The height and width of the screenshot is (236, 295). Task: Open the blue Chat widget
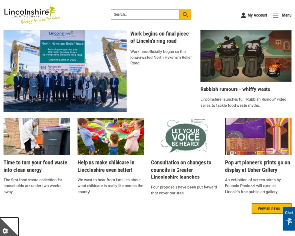[x=289, y=218]
